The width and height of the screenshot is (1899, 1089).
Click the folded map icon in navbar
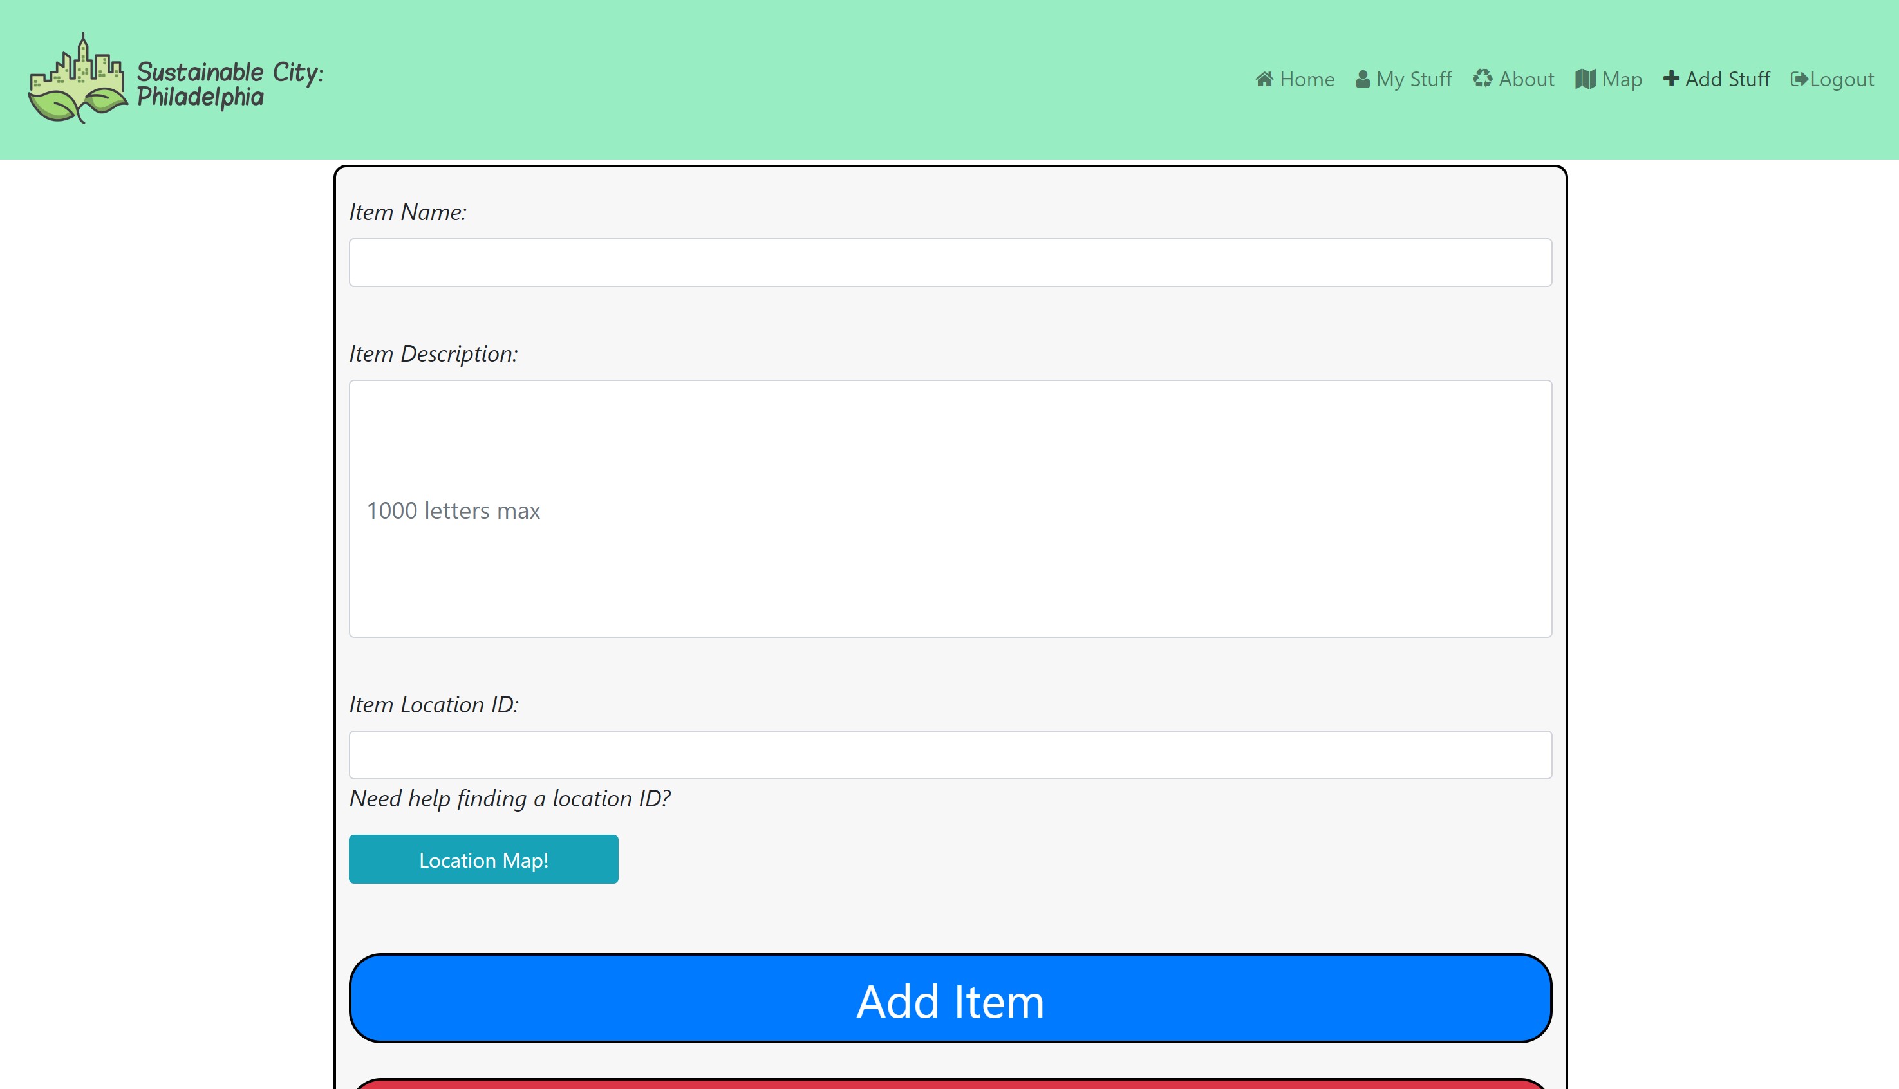point(1585,79)
